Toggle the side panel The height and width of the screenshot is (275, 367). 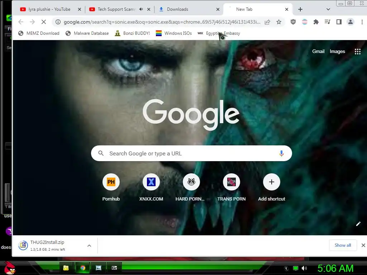tap(339, 22)
